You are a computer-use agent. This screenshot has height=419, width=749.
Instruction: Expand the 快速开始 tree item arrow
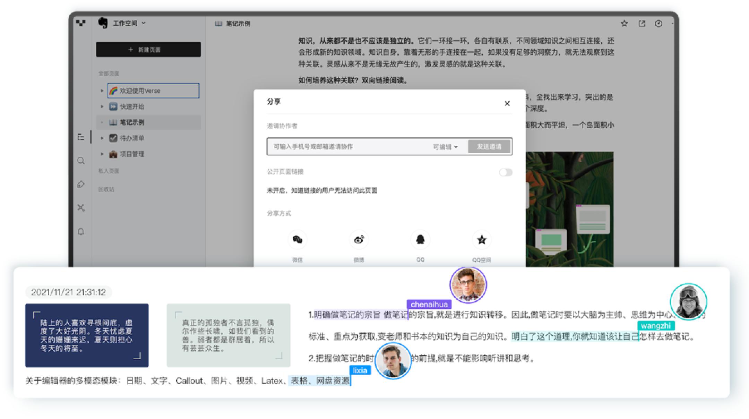click(102, 106)
